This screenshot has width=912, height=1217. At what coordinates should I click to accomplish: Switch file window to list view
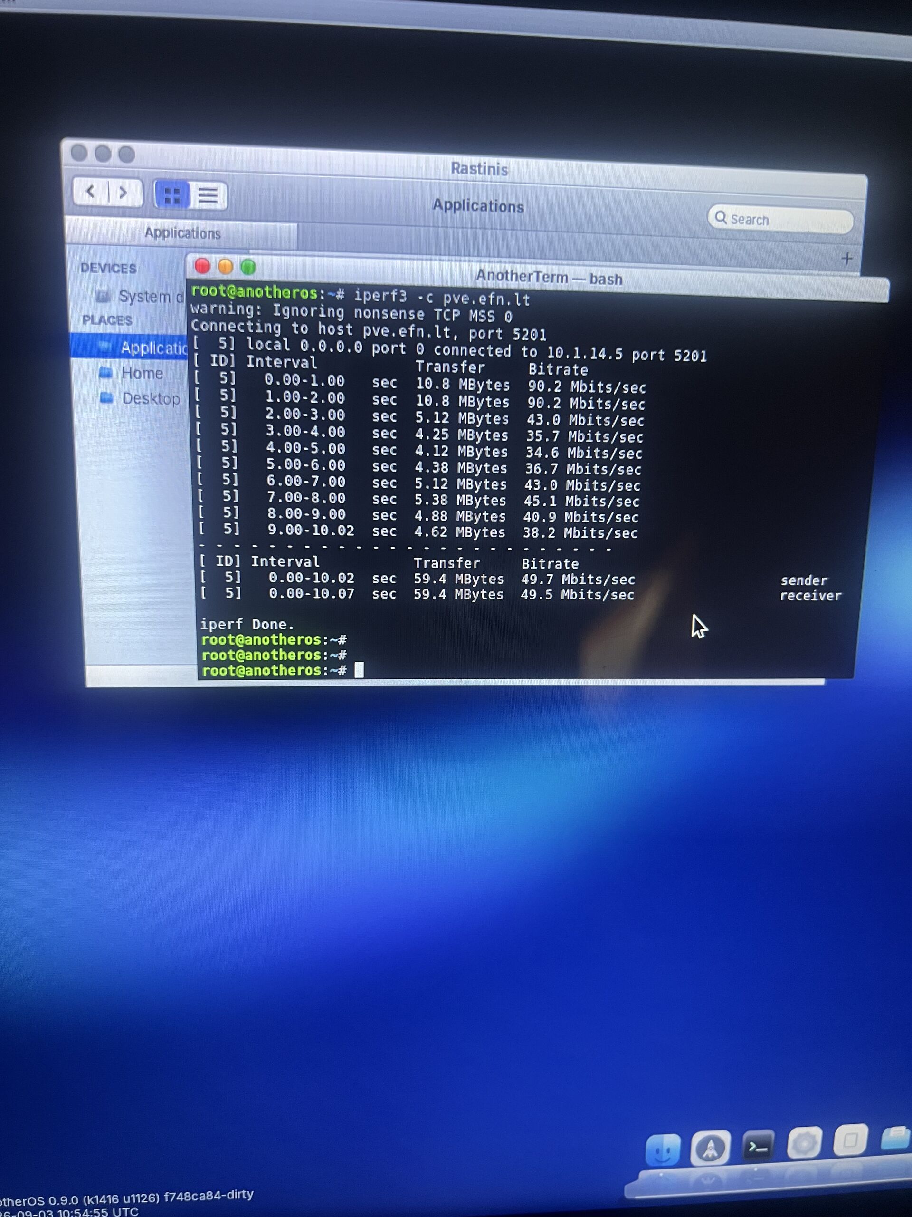pos(208,195)
